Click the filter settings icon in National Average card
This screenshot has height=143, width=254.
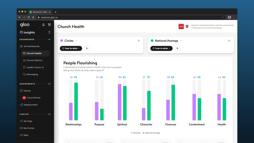(177, 48)
